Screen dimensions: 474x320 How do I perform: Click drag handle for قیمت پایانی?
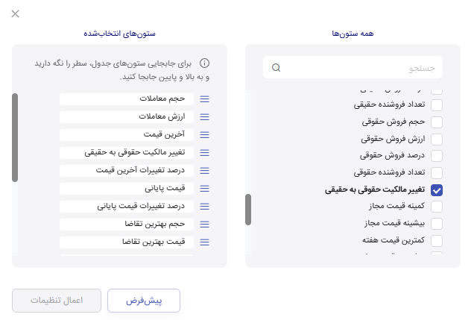coord(205,189)
